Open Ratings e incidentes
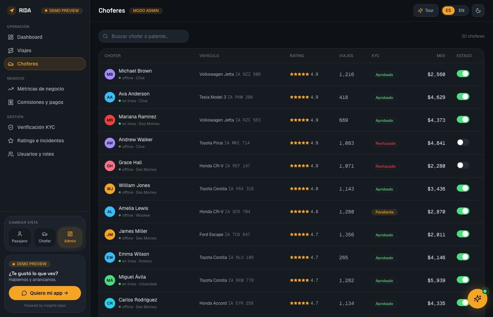 click(45, 141)
